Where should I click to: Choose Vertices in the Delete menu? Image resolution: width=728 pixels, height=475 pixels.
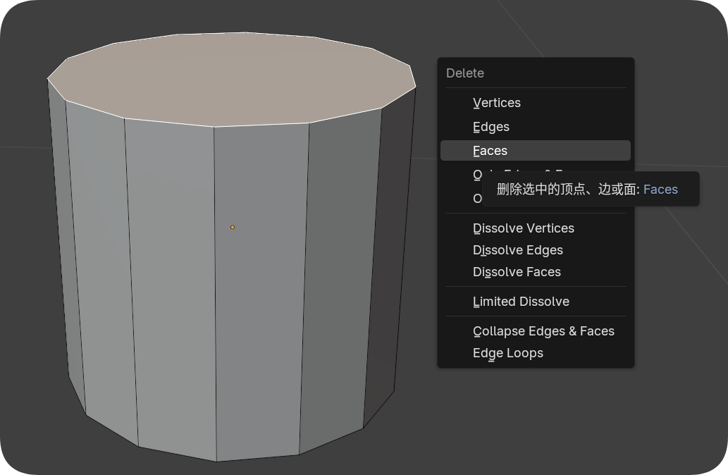(x=497, y=103)
